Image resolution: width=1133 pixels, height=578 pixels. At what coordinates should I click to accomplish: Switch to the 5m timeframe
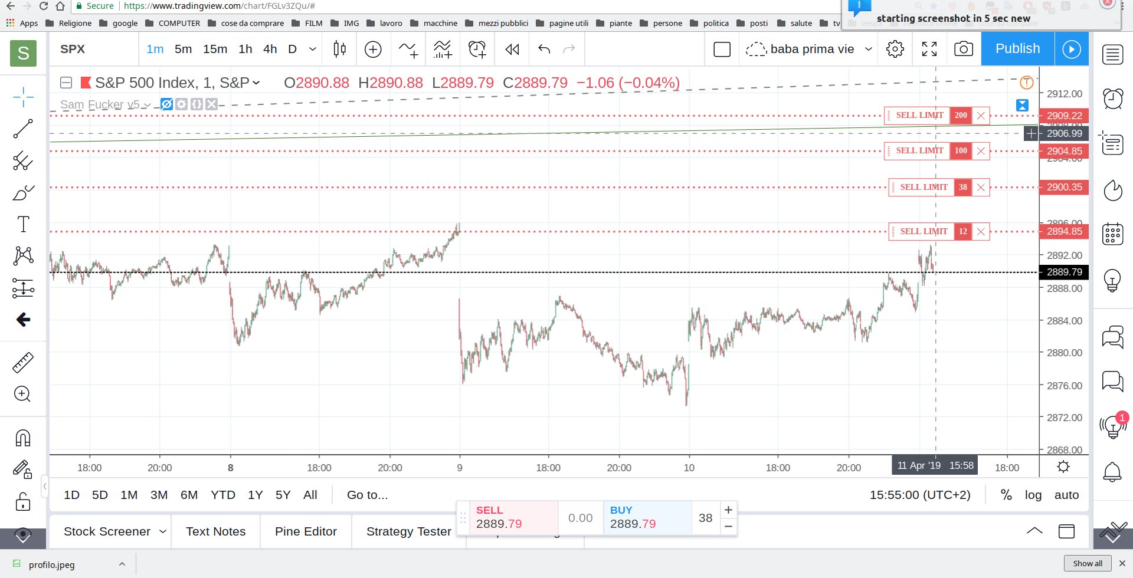pos(183,49)
